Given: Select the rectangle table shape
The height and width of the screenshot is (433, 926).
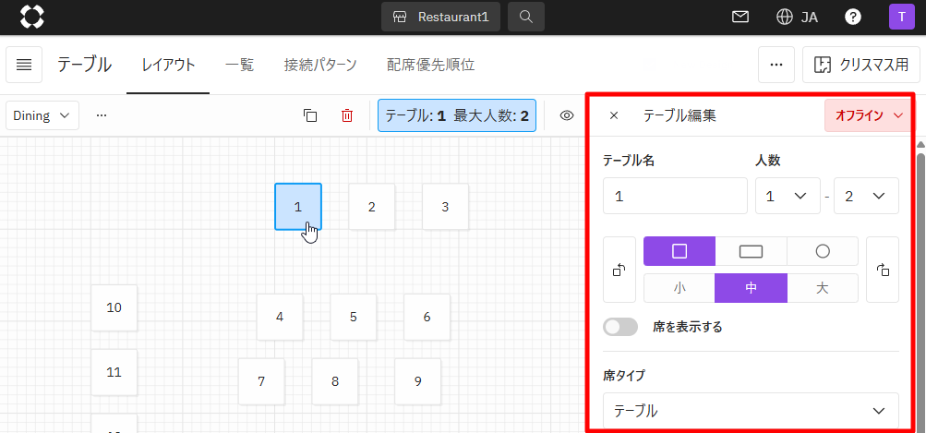Looking at the screenshot, I should tap(752, 251).
